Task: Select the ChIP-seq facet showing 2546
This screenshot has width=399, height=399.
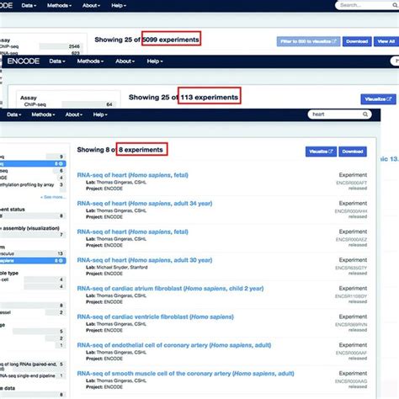Action: pyautogui.click(x=40, y=46)
